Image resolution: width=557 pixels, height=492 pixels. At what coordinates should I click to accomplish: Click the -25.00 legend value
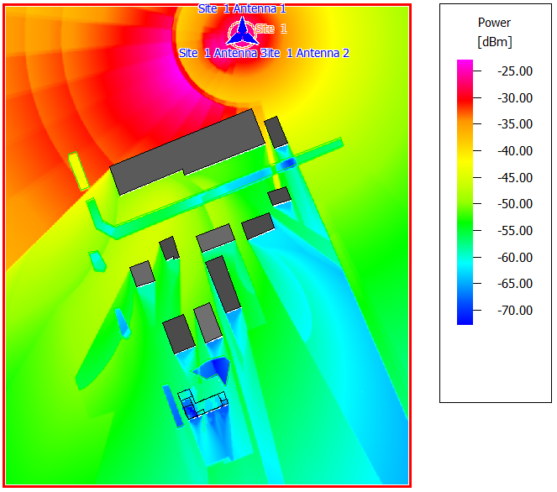point(515,71)
